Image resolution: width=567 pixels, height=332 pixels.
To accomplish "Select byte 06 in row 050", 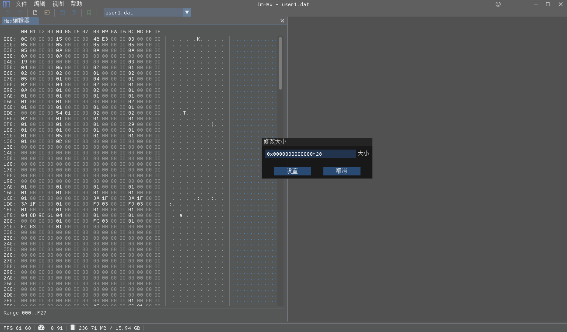I will point(59,68).
